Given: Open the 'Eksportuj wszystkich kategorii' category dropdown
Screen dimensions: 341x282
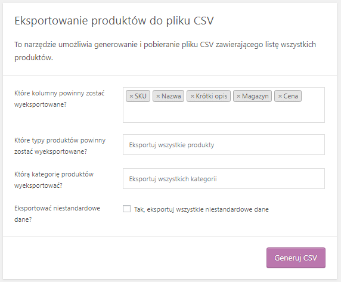Looking at the screenshot, I should coord(224,178).
